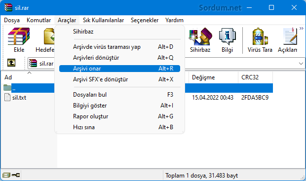
Task: Minimize the sil.rar window
Action: click(x=249, y=7)
